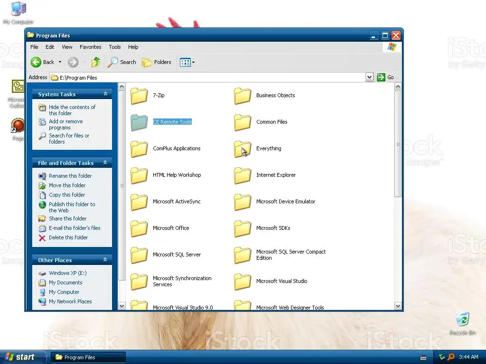Viewport: 486px width, 364px height.
Task: Select the 7-Zip folder icon
Action: [139, 96]
